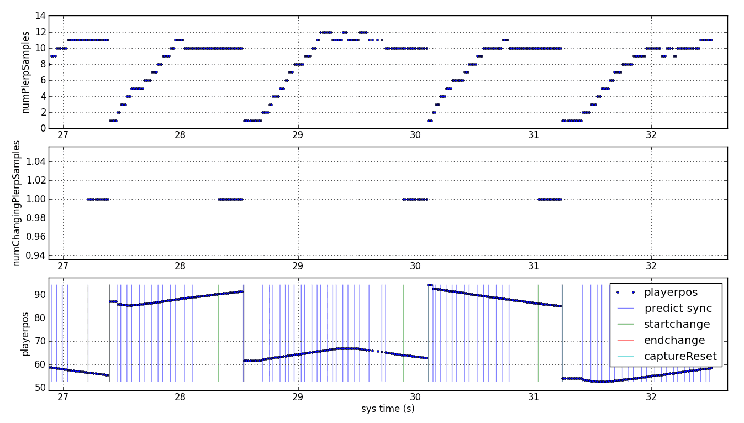Click y-tick 60 on playerpos plot
This screenshot has width=744, height=423.
click(x=40, y=364)
